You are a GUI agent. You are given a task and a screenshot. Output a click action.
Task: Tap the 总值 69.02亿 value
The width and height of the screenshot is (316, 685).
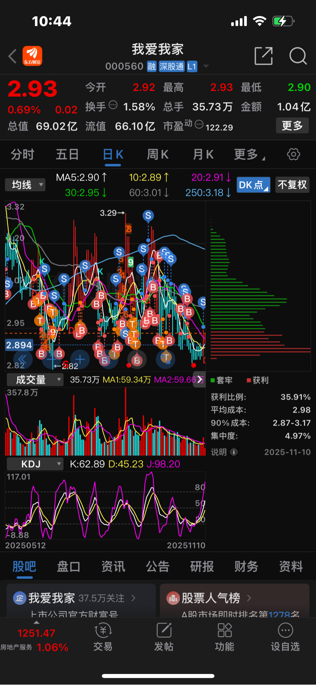coord(56,126)
